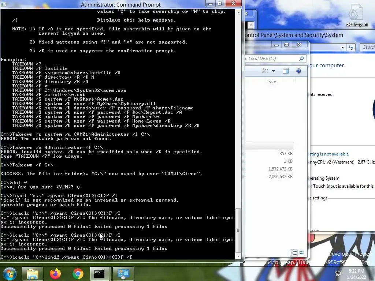Close the Explorer Local Disk window
This screenshot has width=375, height=281.
tap(300, 45)
